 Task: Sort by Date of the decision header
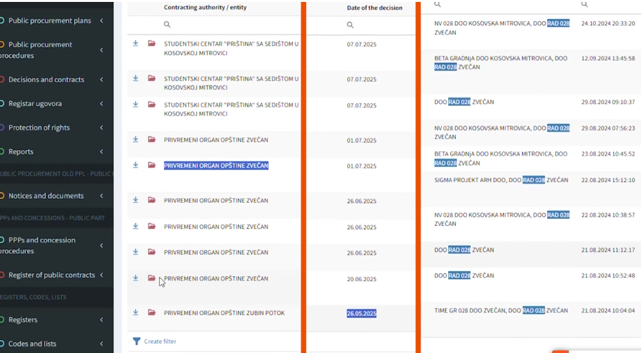pos(374,8)
